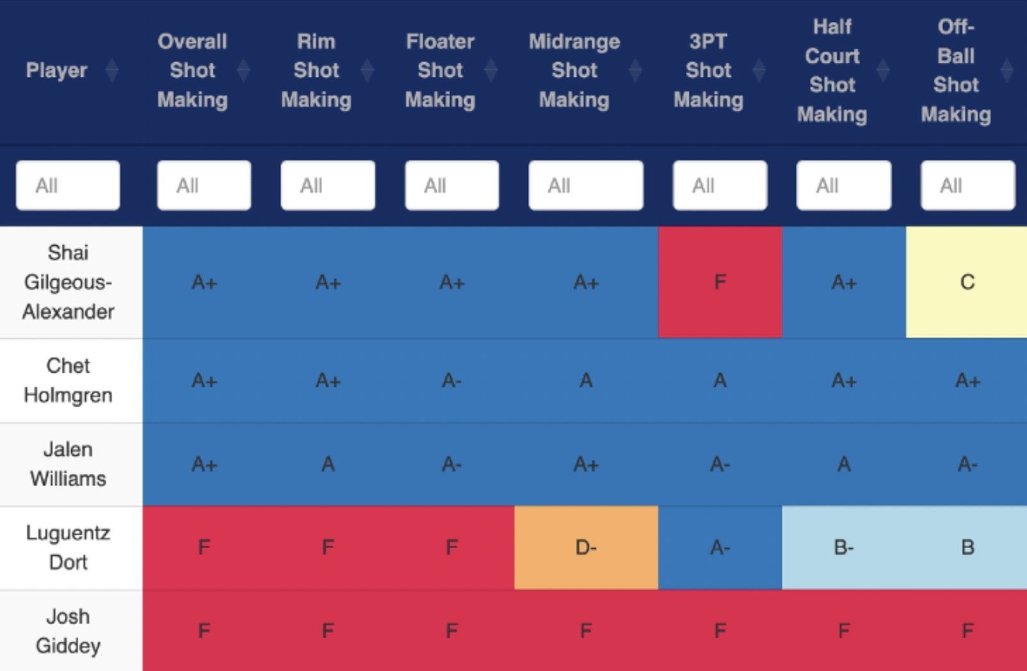
Task: Sort by Off-Ball Shot Making arrows
Action: coord(1007,70)
